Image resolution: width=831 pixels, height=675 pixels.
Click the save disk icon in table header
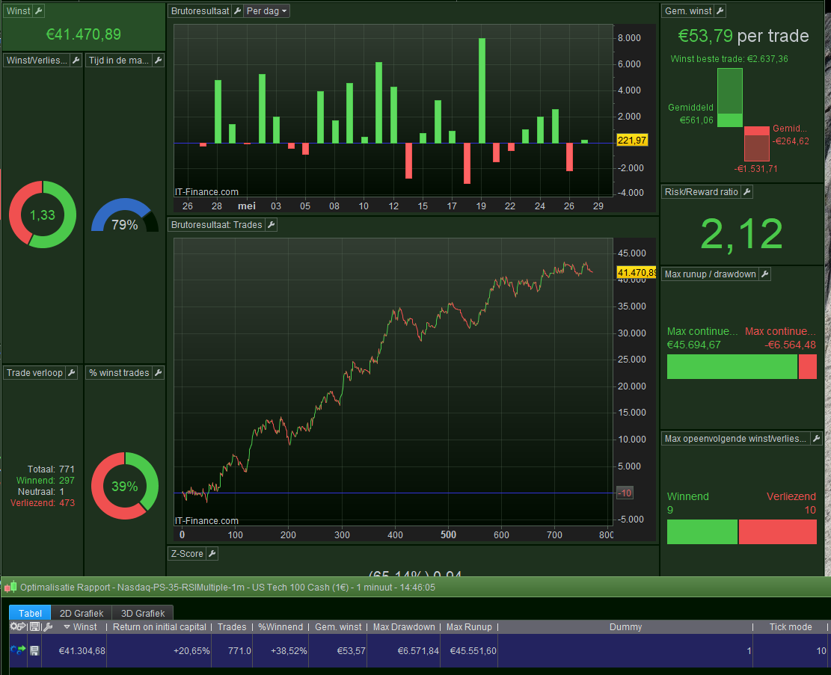tap(35, 626)
